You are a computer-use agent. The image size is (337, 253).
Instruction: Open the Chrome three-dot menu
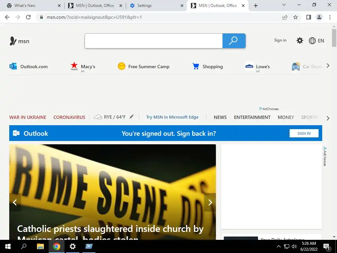[x=330, y=17]
